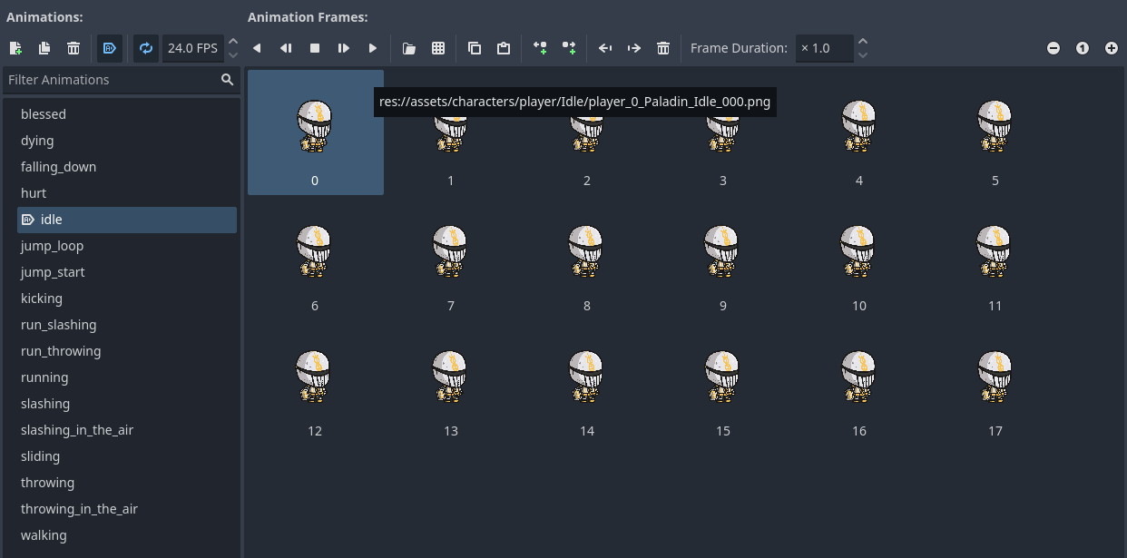Delete the selected animation via trash icon
The height and width of the screenshot is (558, 1127).
click(73, 48)
